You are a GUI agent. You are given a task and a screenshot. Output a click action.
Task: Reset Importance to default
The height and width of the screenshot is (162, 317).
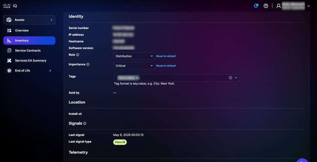tap(166, 66)
